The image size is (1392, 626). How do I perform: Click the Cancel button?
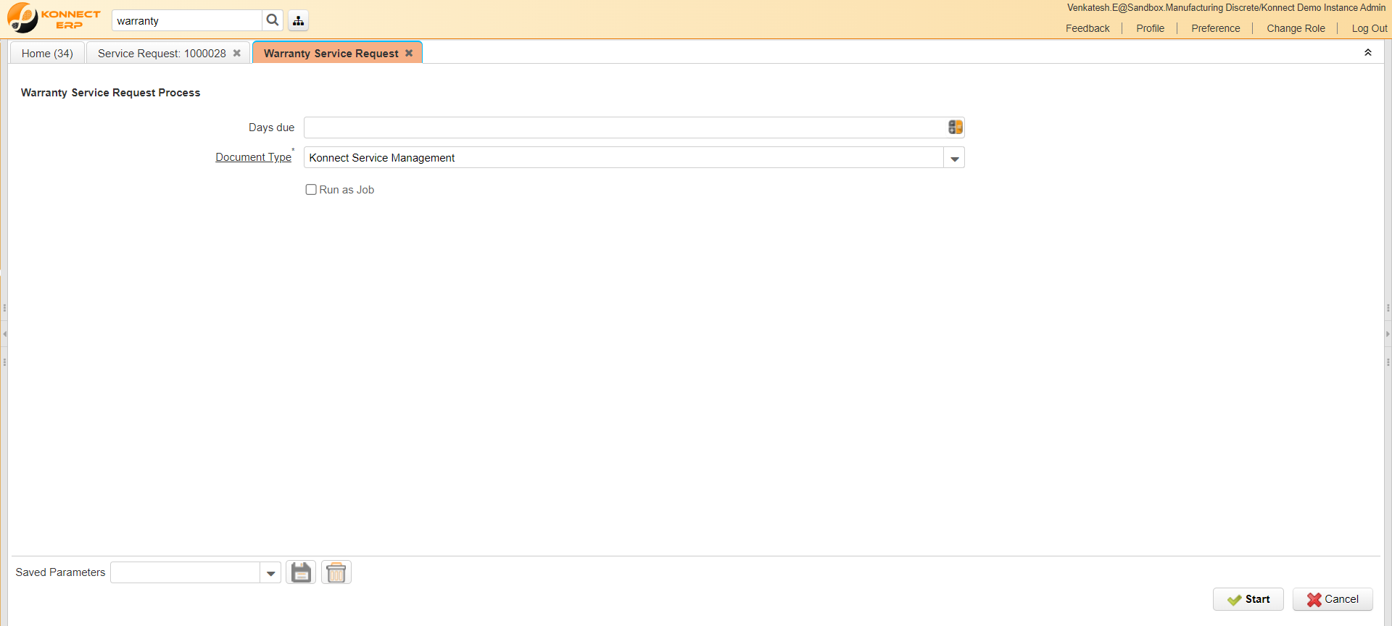coord(1333,599)
